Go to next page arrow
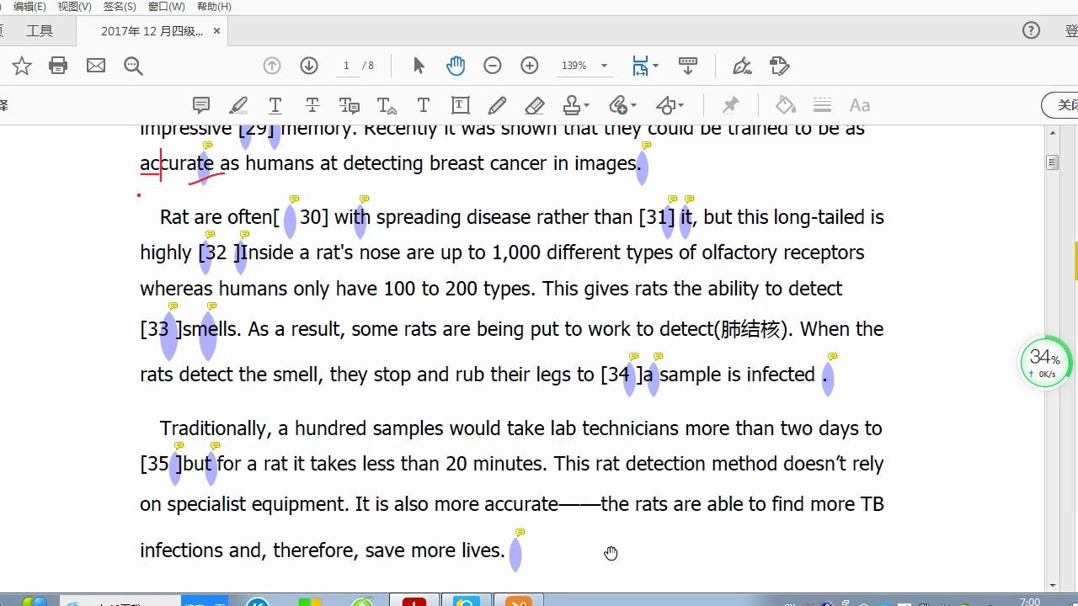 tap(309, 66)
